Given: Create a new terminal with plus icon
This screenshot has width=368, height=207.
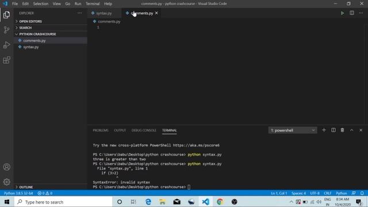Looking at the screenshot, I should click(x=324, y=130).
